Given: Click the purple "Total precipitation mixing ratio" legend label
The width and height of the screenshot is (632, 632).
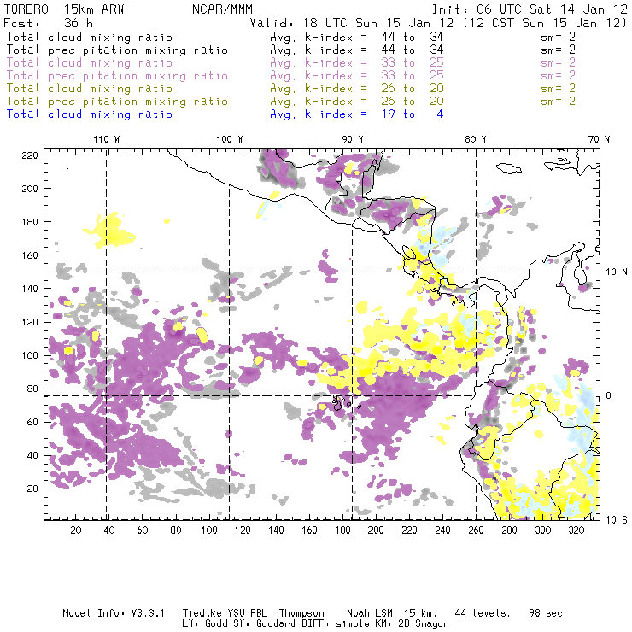Looking at the screenshot, I should point(117,76).
